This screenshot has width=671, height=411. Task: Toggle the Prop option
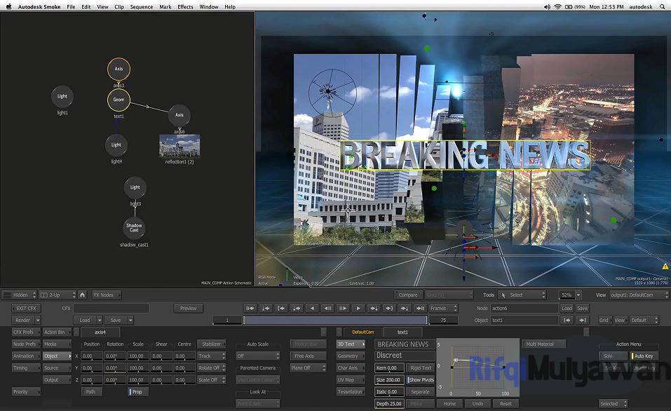[137, 391]
